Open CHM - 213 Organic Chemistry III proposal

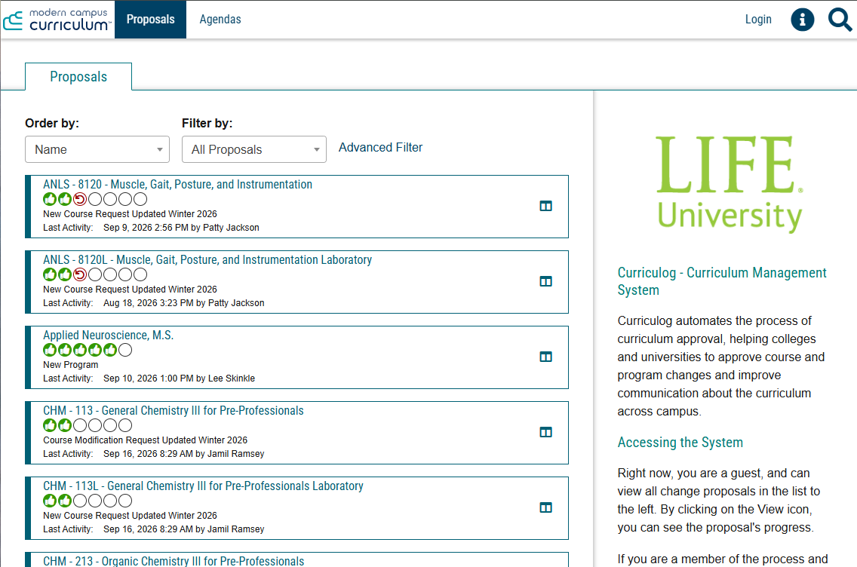(174, 561)
